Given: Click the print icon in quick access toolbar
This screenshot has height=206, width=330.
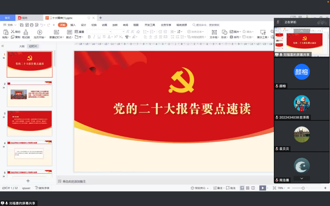Looking at the screenshot, I should [32, 25].
